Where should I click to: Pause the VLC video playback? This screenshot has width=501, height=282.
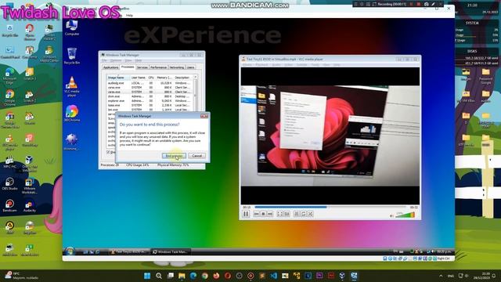[246, 214]
